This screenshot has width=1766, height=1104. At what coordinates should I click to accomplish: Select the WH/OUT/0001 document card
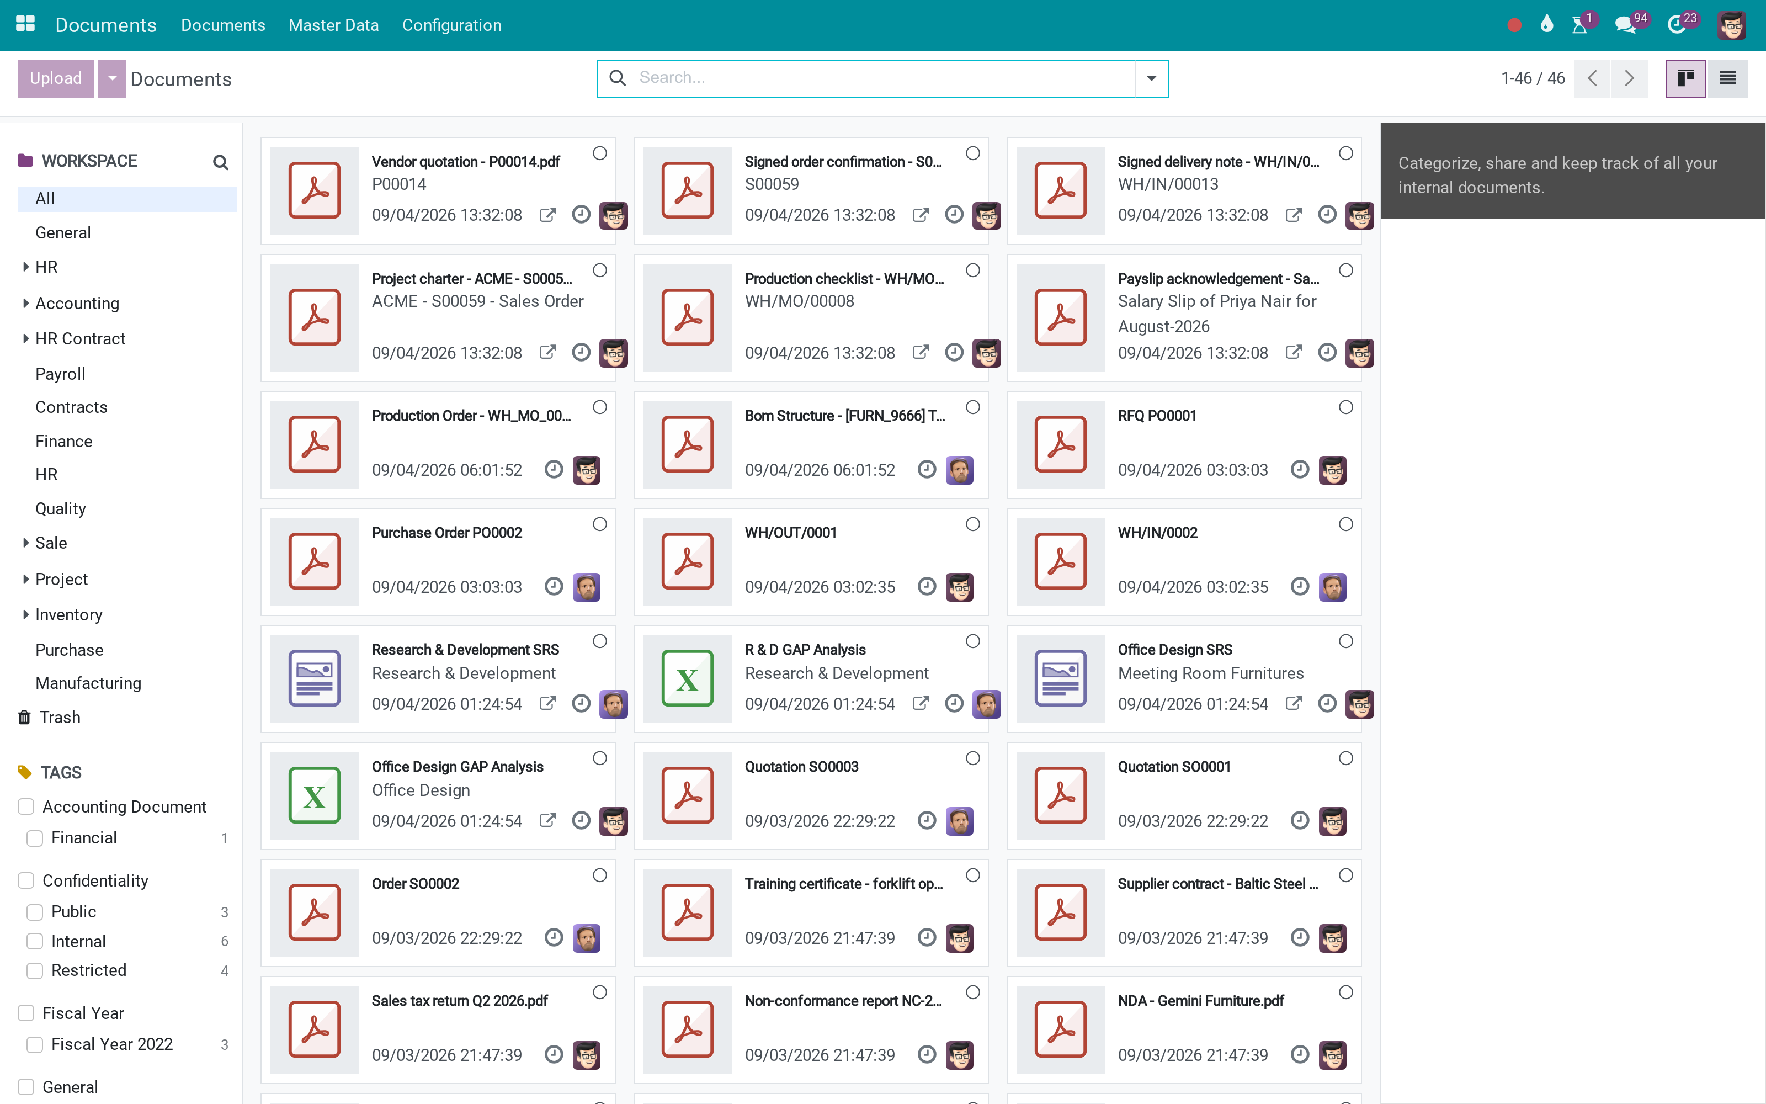[973, 524]
